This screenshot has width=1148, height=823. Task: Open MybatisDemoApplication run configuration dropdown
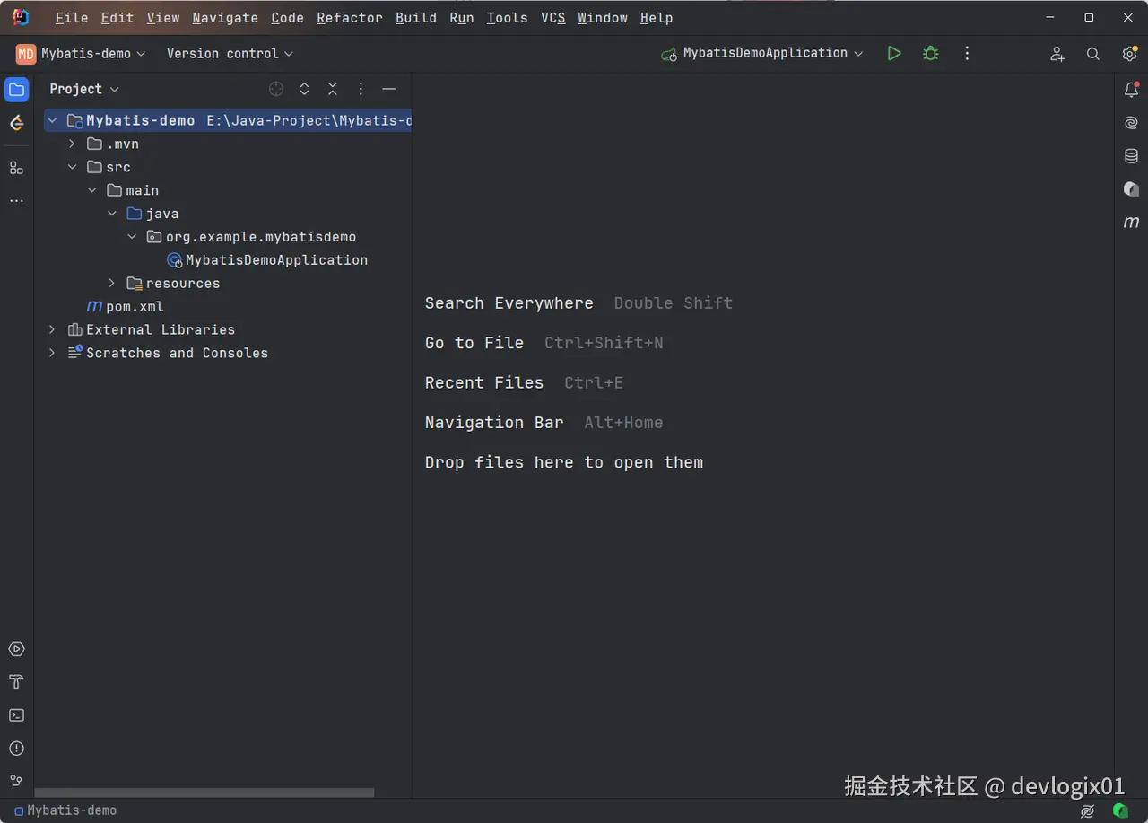(x=762, y=53)
